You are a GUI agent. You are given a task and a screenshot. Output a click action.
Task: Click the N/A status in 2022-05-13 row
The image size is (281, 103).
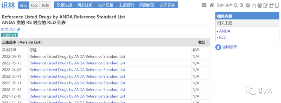click(x=196, y=63)
